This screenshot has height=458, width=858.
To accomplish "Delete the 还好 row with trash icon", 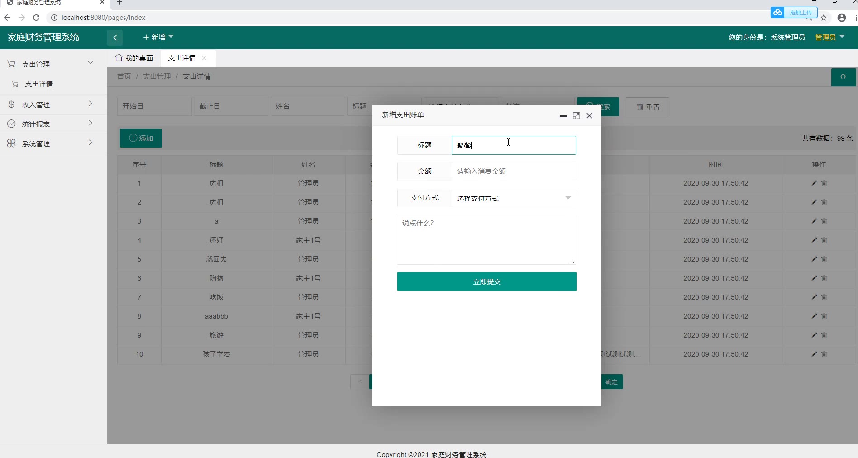I will (824, 240).
